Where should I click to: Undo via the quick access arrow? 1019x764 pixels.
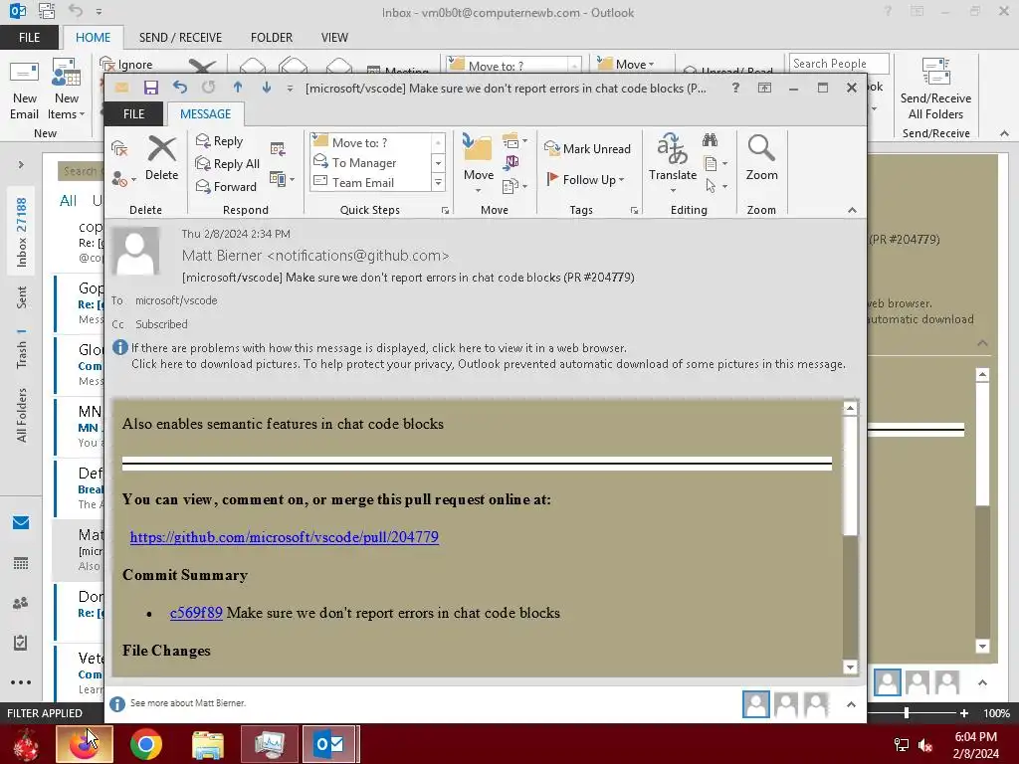[x=180, y=88]
